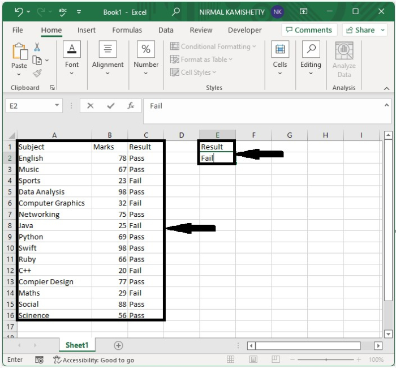This screenshot has height=368, width=396.
Task: Open Clipboard dialog launcher
Action: pos(52,88)
